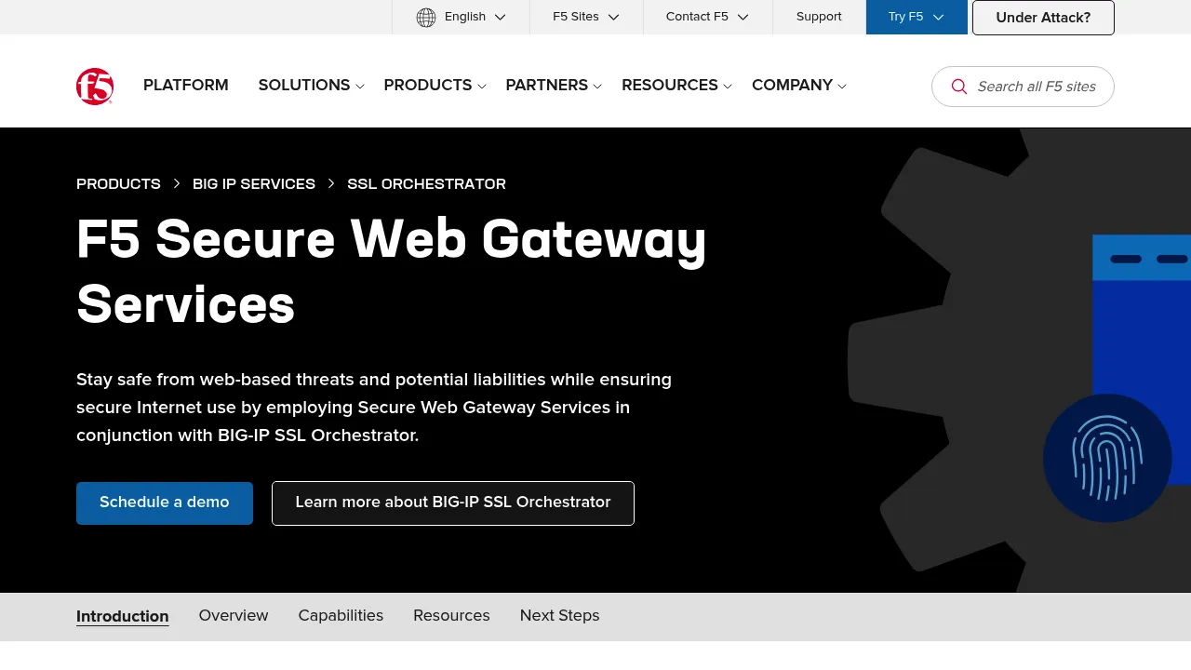Expand the Solutions navigation menu
This screenshot has width=1191, height=670.
tap(311, 86)
